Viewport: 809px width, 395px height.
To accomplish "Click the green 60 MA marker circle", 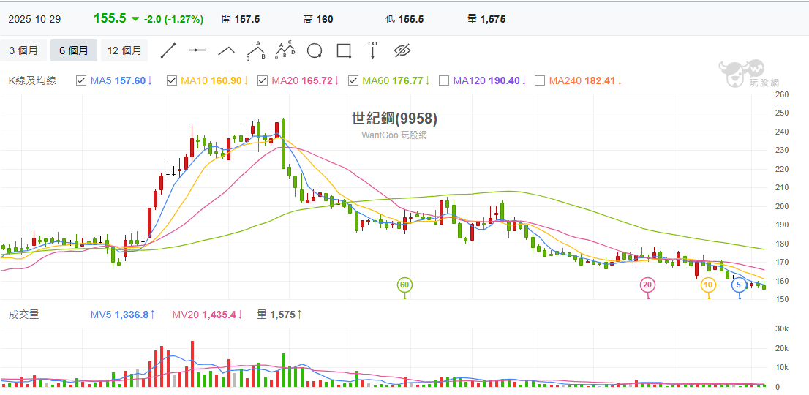I will coord(404,284).
